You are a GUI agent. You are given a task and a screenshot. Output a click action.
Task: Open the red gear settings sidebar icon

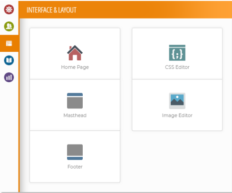pyautogui.click(x=9, y=10)
